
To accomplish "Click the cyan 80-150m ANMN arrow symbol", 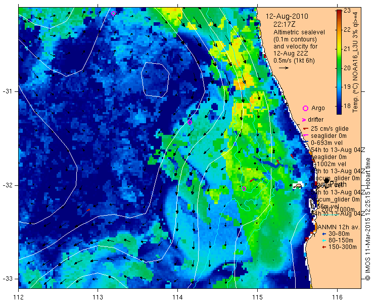I will [324, 240].
